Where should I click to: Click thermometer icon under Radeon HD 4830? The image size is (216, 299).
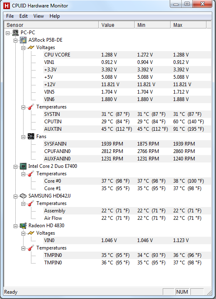[x=31, y=248]
